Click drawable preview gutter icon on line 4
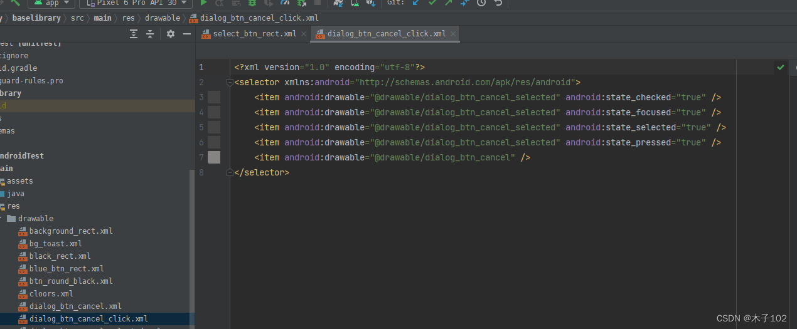Viewport: 797px width, 329px height. coord(214,112)
